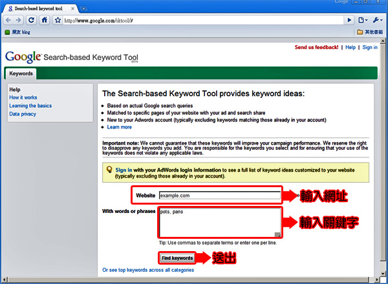Click the vertical scrollbar down arrow
388x284 pixels.
point(383,274)
